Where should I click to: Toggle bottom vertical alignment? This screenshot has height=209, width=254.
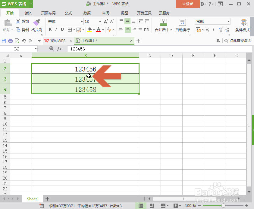pyautogui.click(x=133, y=21)
